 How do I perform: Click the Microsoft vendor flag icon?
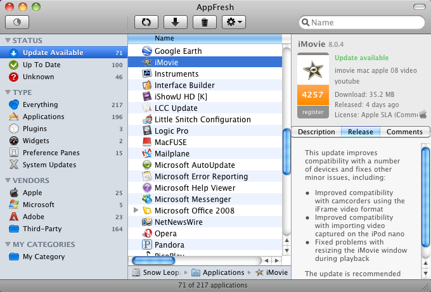(x=14, y=205)
